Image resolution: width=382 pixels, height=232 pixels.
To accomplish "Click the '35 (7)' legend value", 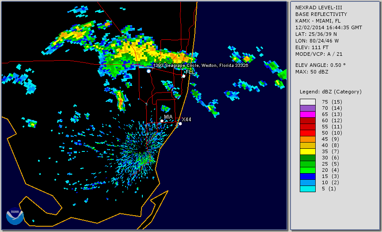I will [330, 151].
